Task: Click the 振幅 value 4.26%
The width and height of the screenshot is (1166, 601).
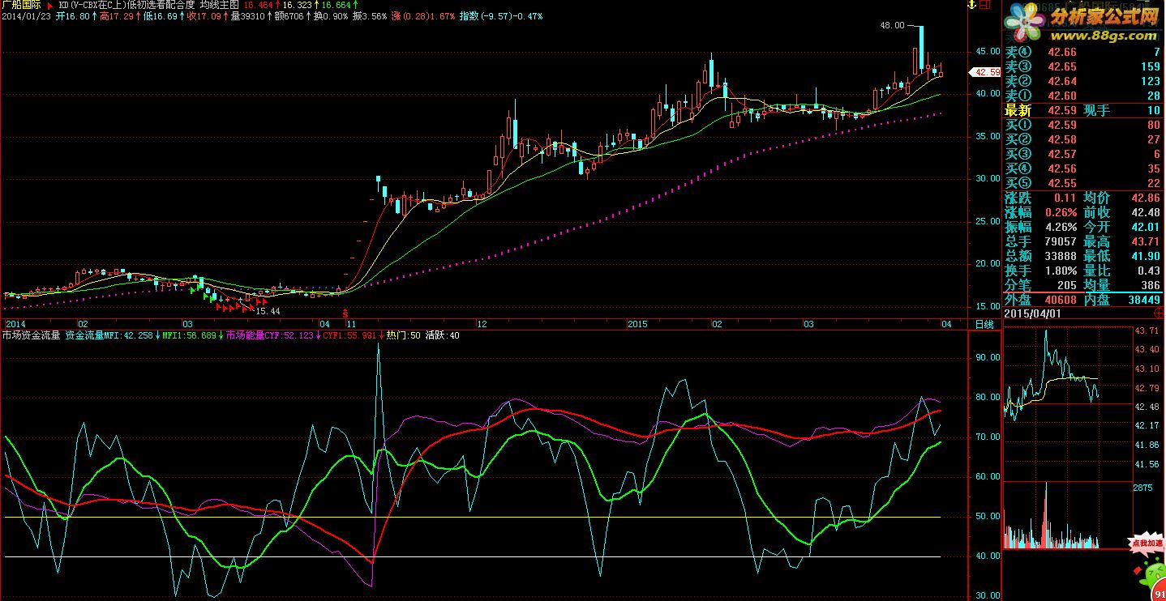Action: click(x=1061, y=227)
